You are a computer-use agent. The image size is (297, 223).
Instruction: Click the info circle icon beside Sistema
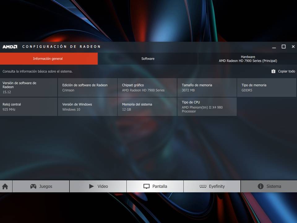click(260, 186)
